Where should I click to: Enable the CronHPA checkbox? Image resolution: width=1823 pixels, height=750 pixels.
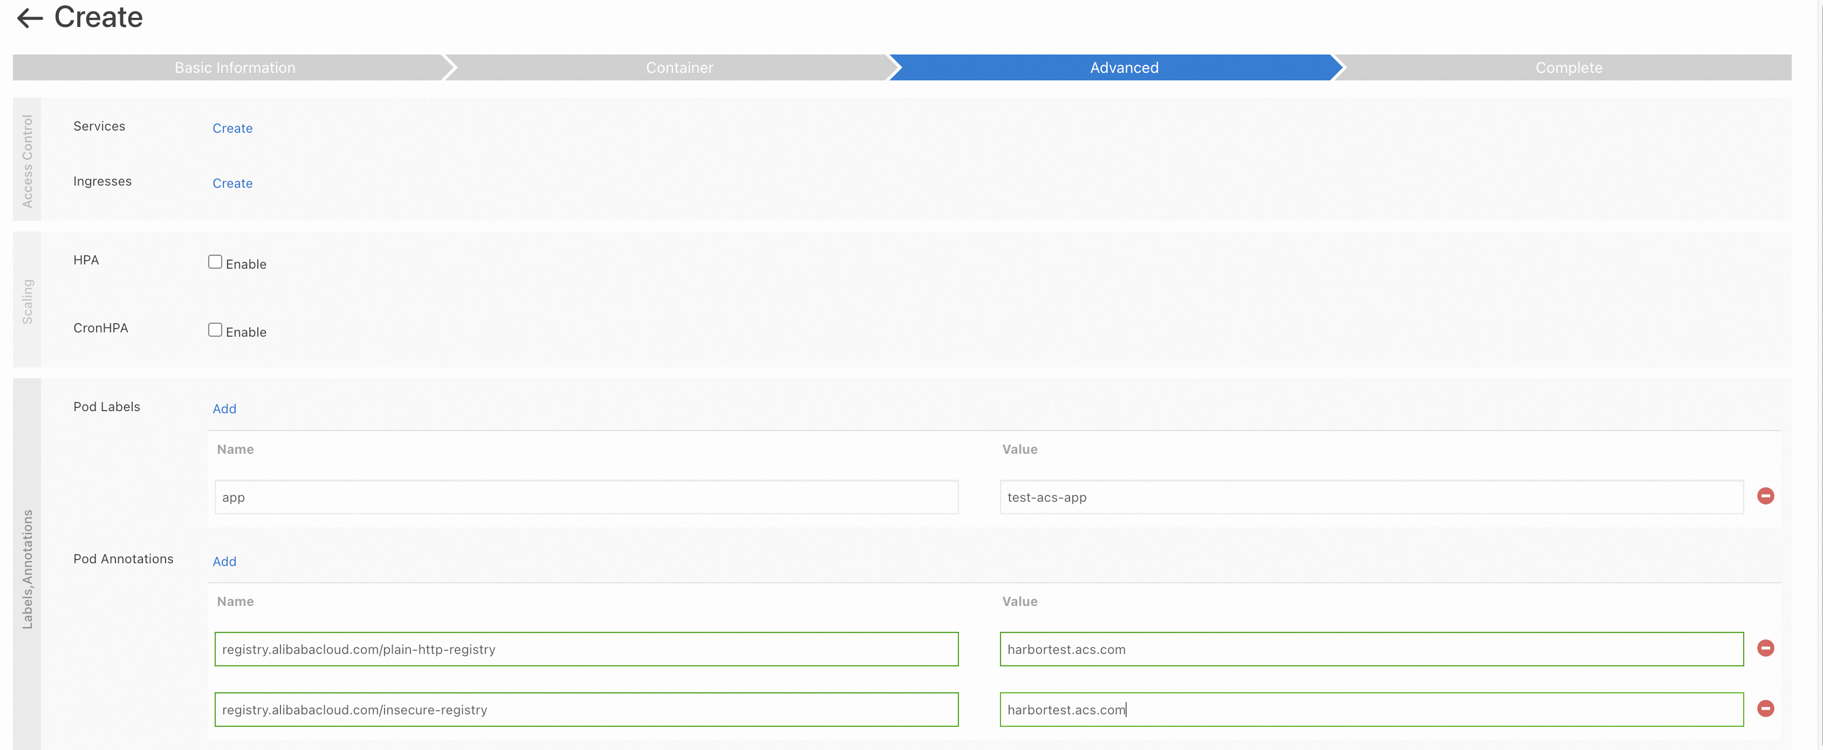215,330
